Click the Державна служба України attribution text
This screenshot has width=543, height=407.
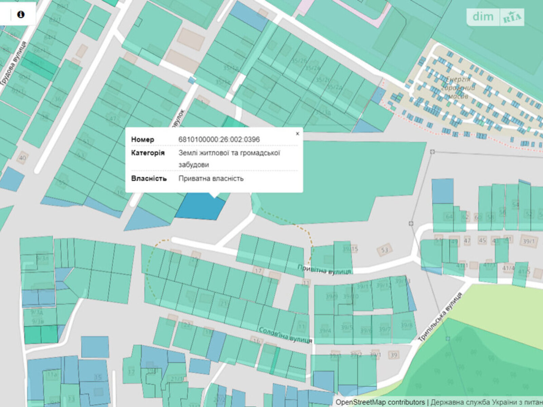485,402
